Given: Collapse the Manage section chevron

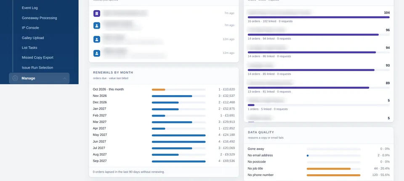Looking at the screenshot, I should pyautogui.click(x=65, y=78).
